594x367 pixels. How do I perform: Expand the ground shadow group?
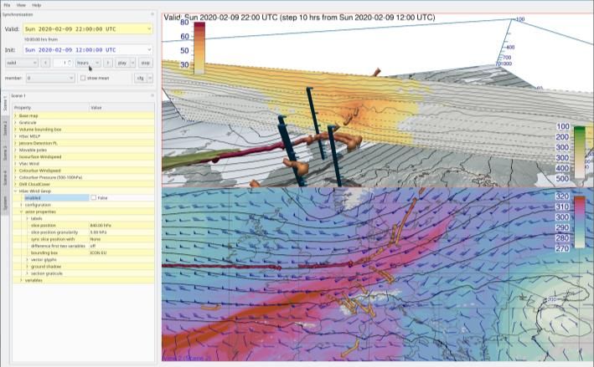(x=27, y=267)
